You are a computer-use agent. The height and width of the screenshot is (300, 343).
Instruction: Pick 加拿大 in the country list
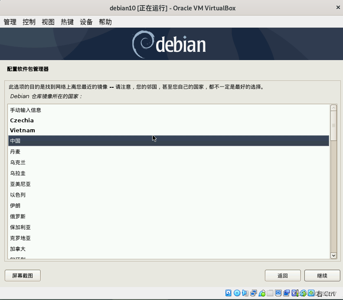169,249
